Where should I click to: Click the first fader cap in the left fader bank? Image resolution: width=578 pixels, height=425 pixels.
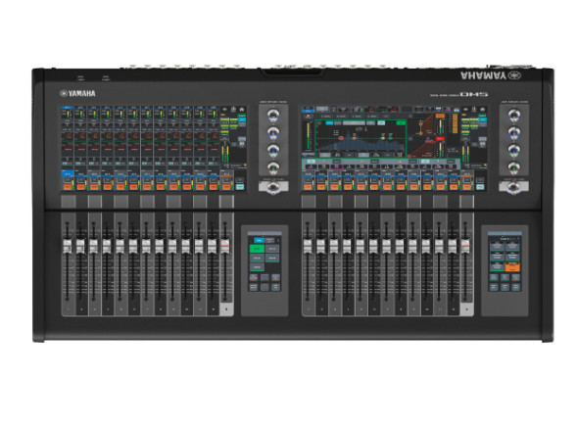pos(67,246)
